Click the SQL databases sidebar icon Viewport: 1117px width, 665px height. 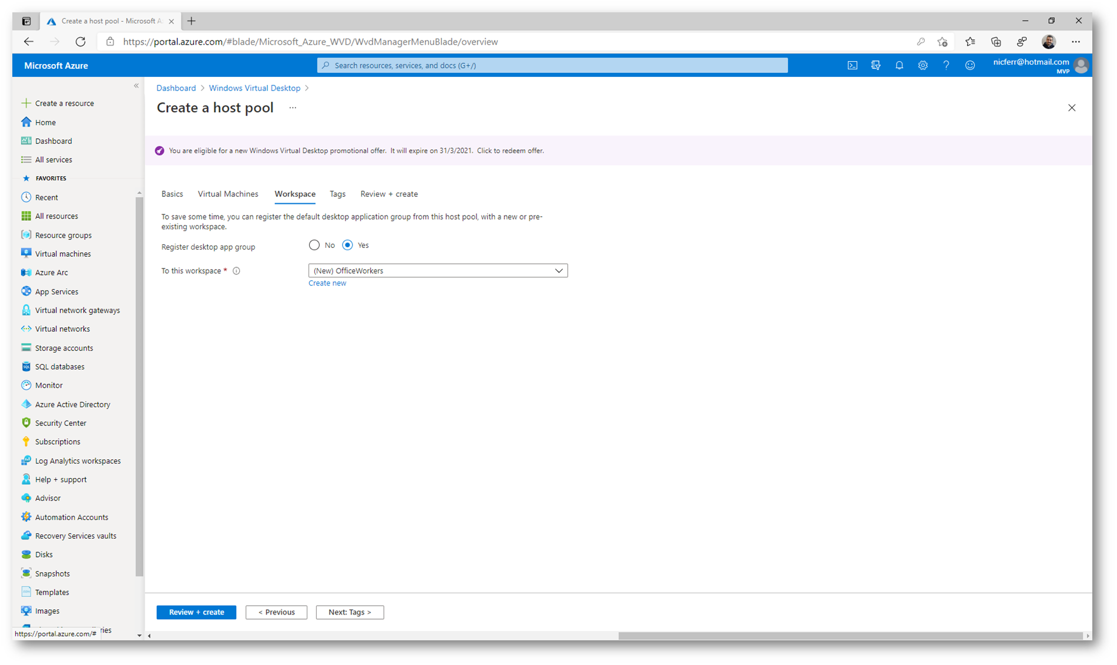click(x=26, y=367)
